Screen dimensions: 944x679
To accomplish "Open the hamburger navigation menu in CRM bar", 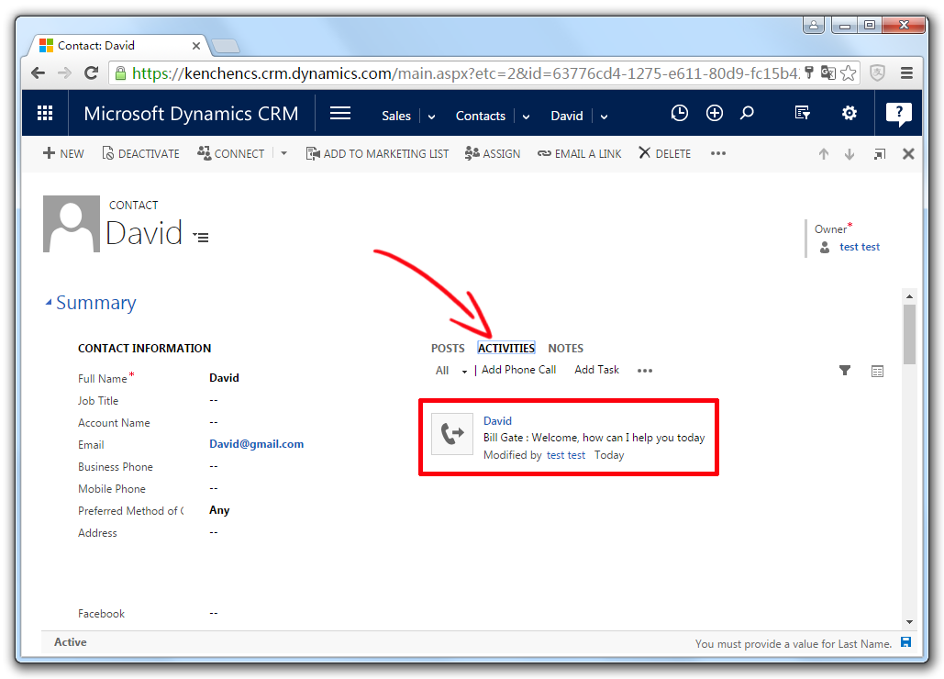I will click(x=340, y=113).
